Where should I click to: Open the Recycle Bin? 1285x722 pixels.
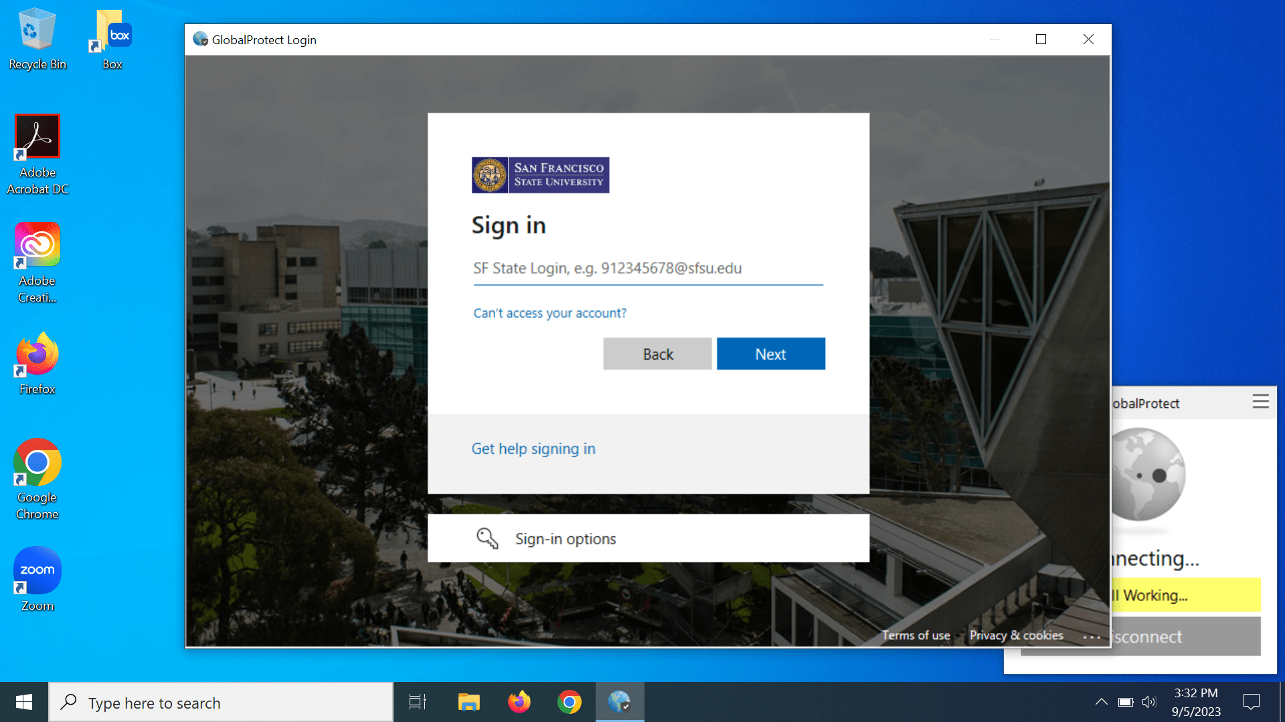coord(37,30)
